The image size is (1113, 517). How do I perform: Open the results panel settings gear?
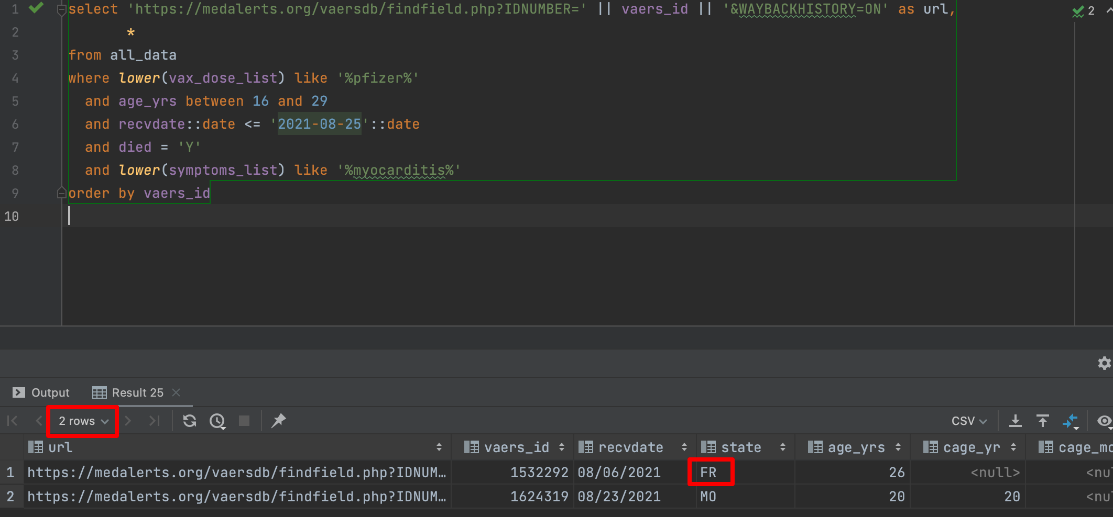click(1104, 363)
